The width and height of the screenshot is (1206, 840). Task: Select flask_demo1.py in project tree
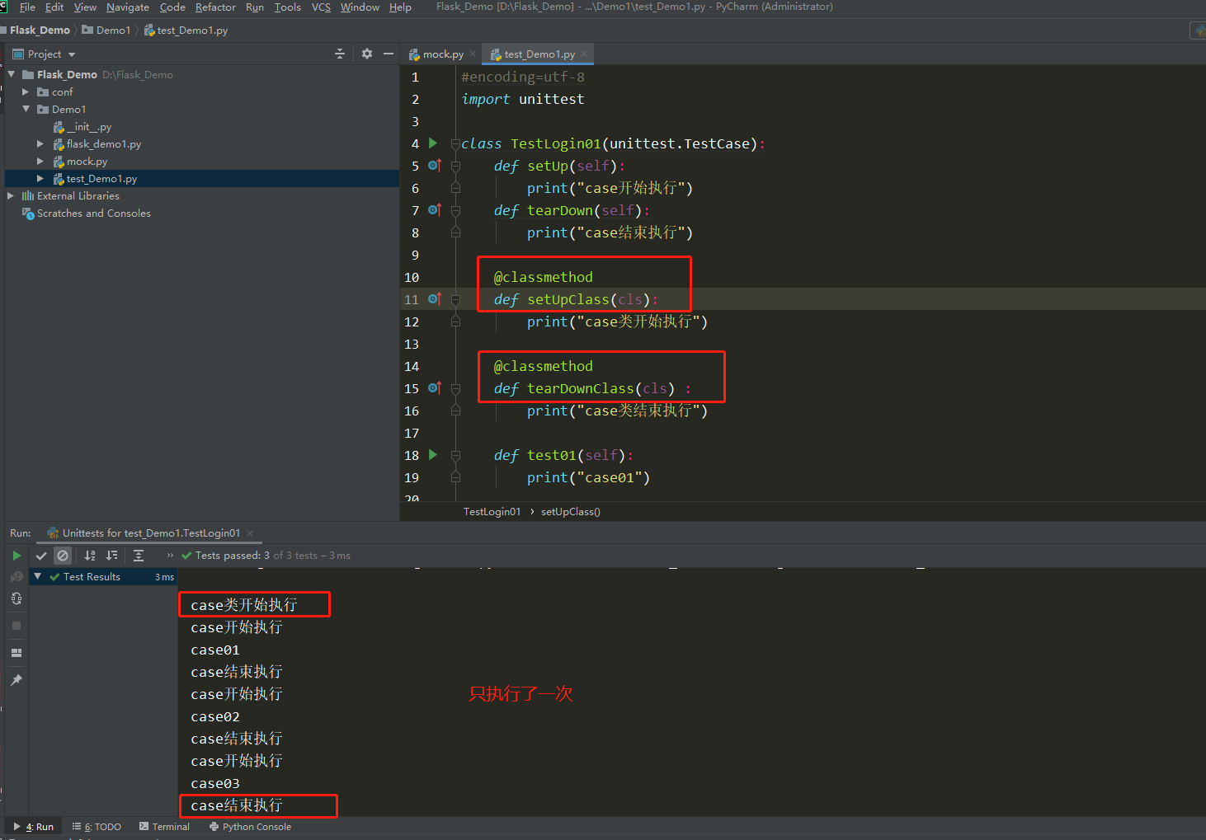(x=103, y=144)
